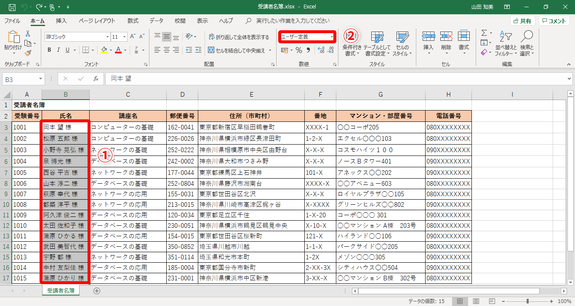
Task: Switch to Page Layout view in the status bar
Action: (x=476, y=301)
